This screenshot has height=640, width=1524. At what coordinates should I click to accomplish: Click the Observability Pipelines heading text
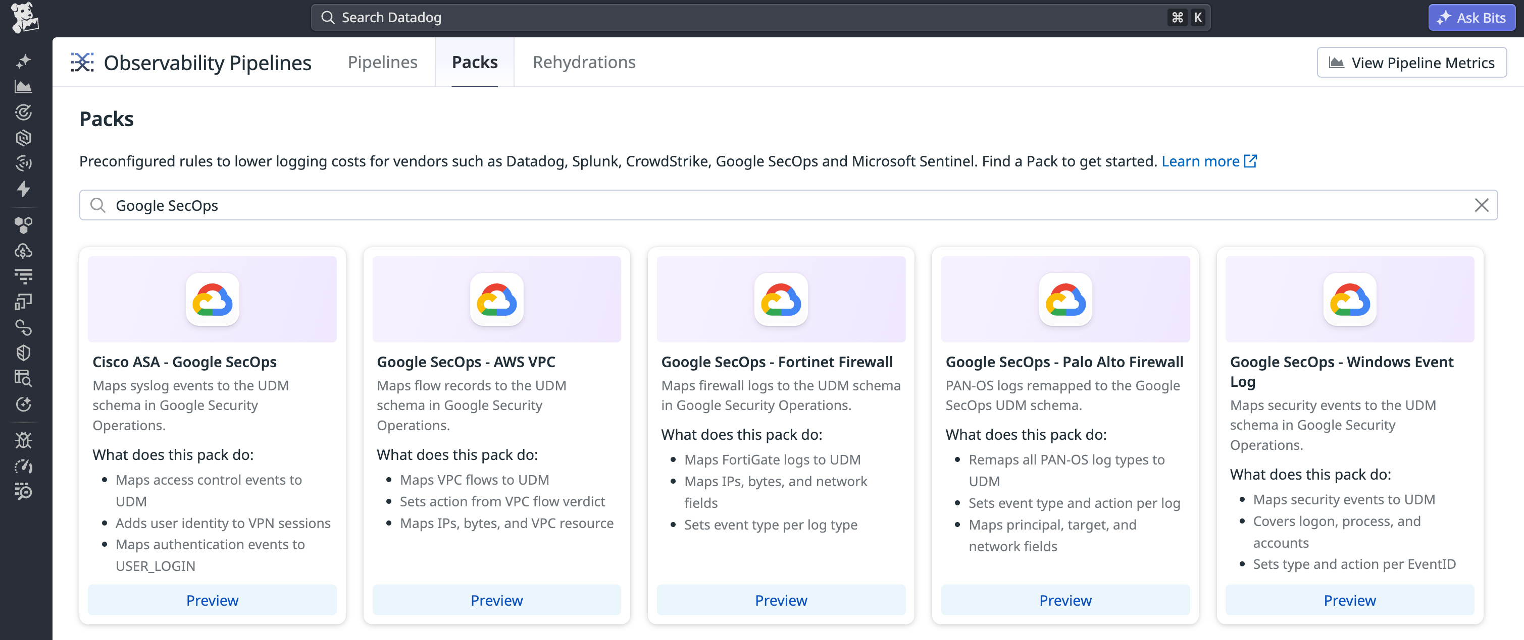tap(208, 62)
